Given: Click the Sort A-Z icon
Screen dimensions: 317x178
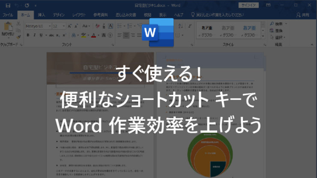Looking at the screenshot, I should (x=180, y=26).
